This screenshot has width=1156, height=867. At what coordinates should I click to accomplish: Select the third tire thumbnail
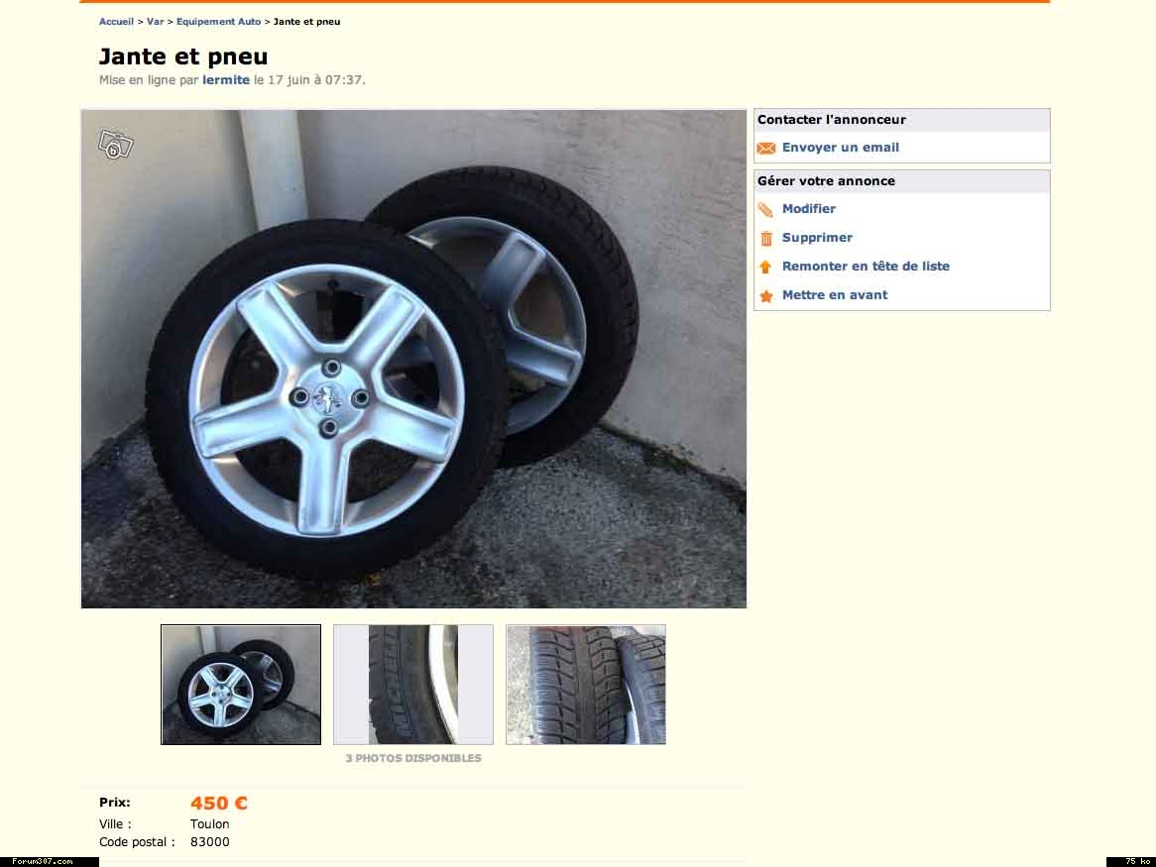(x=586, y=685)
